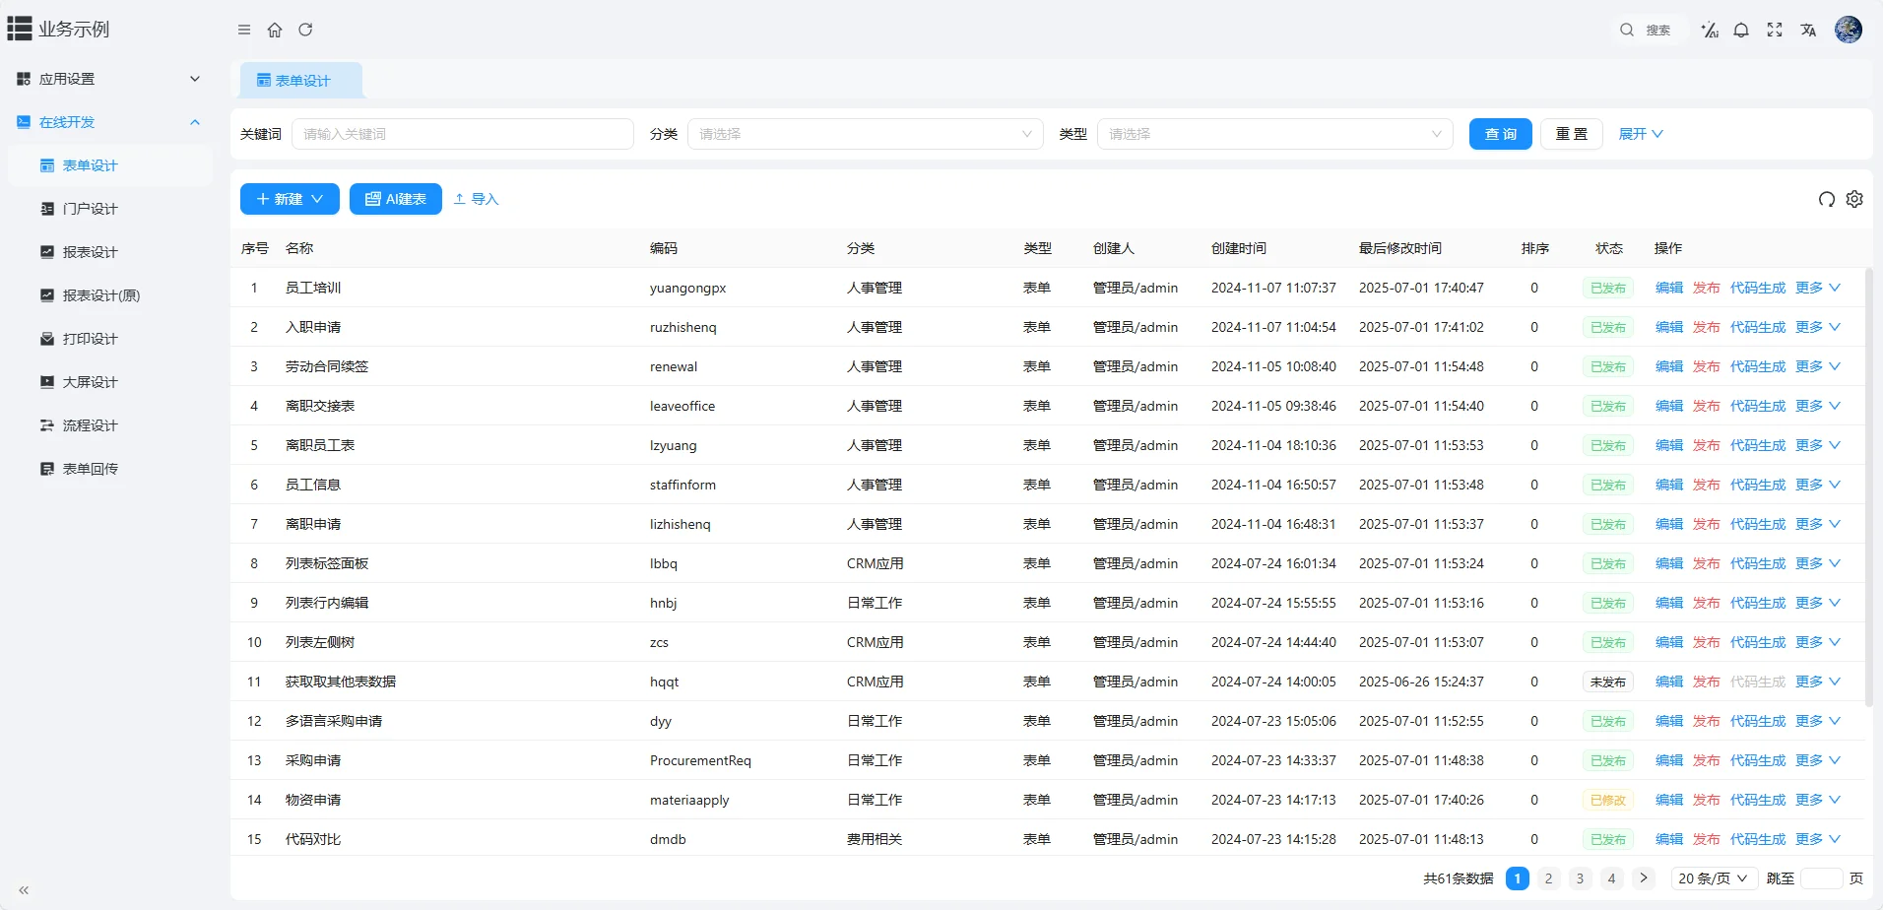Open 报表设计 in the sidebar
The height and width of the screenshot is (910, 1883).
(x=110, y=252)
